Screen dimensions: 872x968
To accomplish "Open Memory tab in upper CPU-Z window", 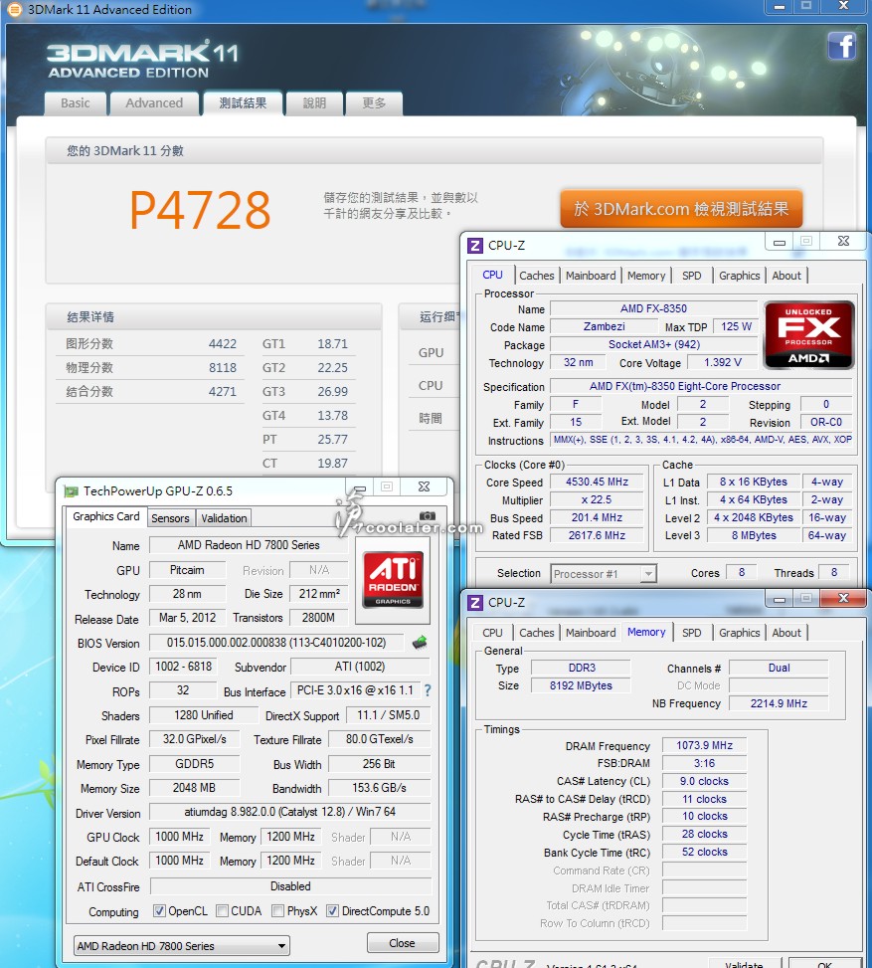I will (x=646, y=276).
